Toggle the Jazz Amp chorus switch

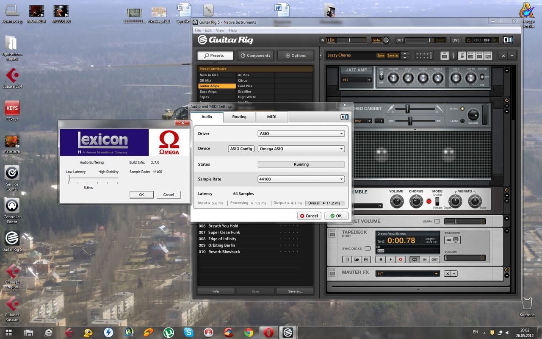point(482,77)
